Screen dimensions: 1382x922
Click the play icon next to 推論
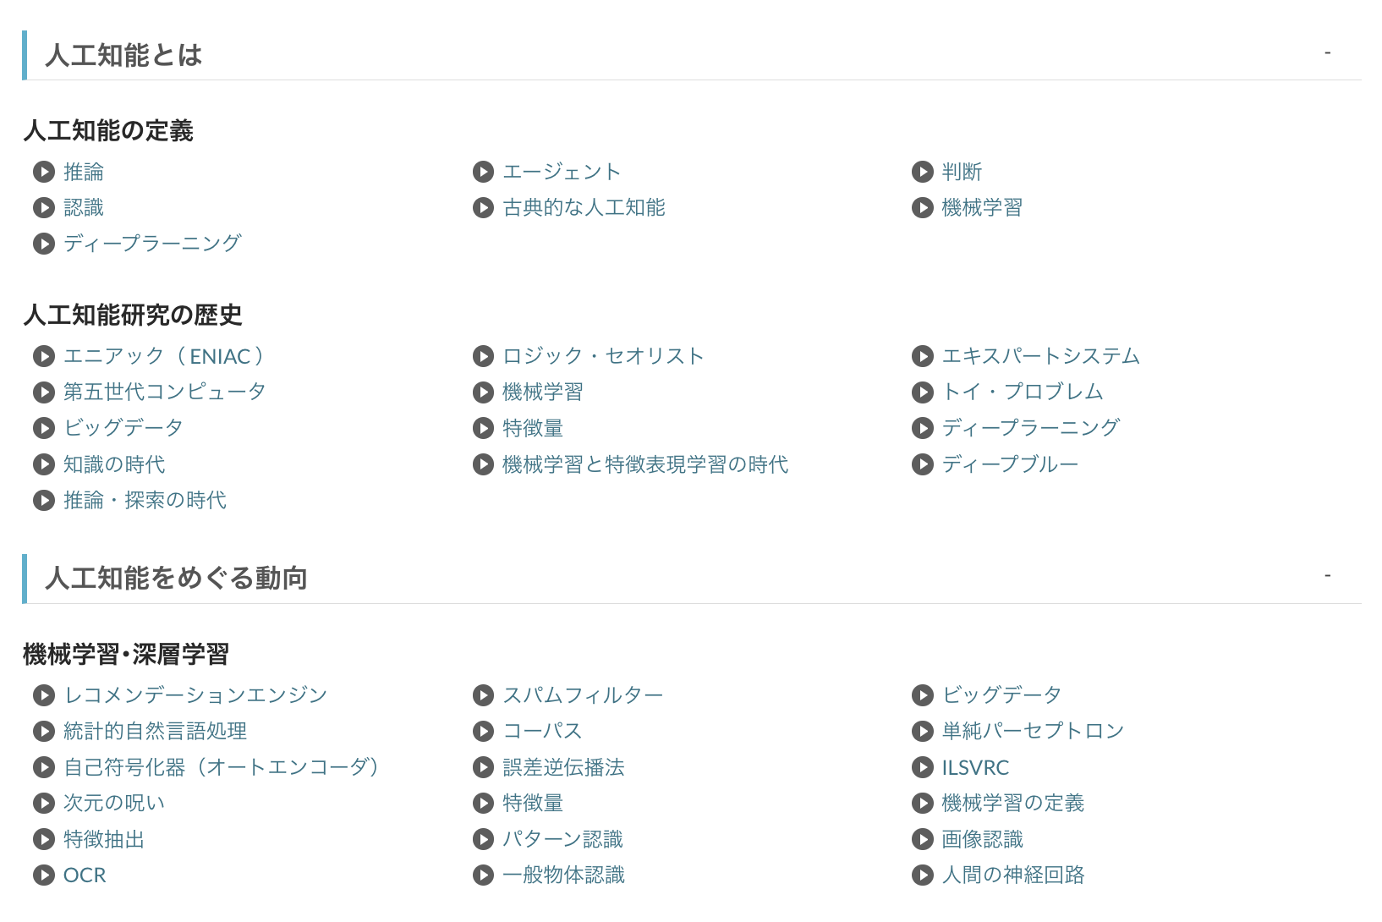click(x=44, y=172)
